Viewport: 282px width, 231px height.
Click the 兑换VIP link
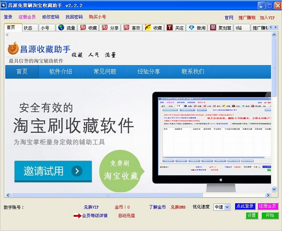tap(91, 207)
